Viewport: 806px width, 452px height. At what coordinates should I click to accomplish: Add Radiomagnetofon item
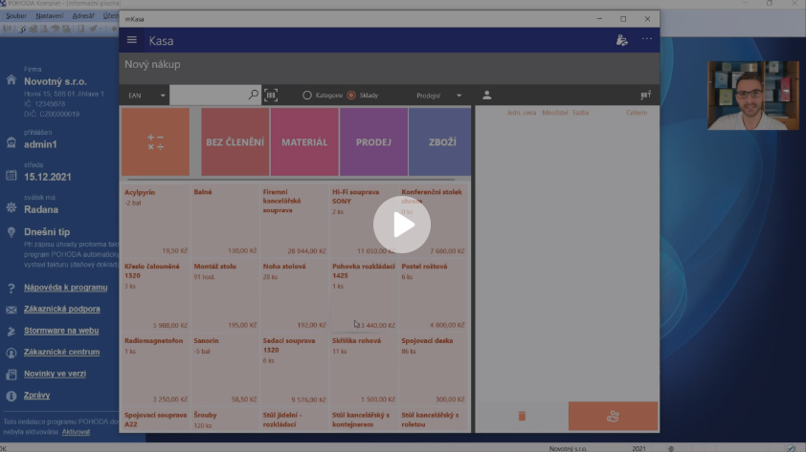[155, 370]
